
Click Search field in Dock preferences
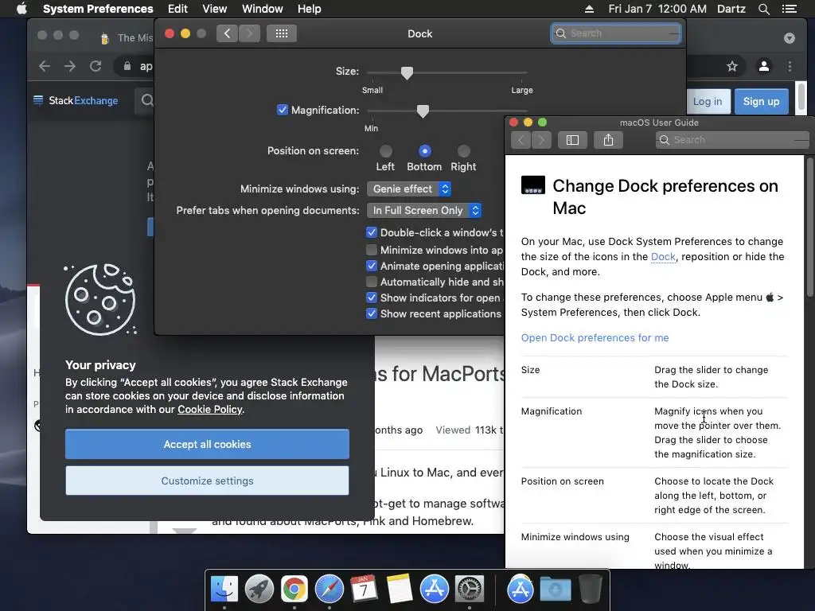pos(616,33)
